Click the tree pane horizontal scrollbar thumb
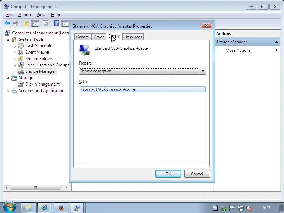The image size is (284, 213). point(35,187)
